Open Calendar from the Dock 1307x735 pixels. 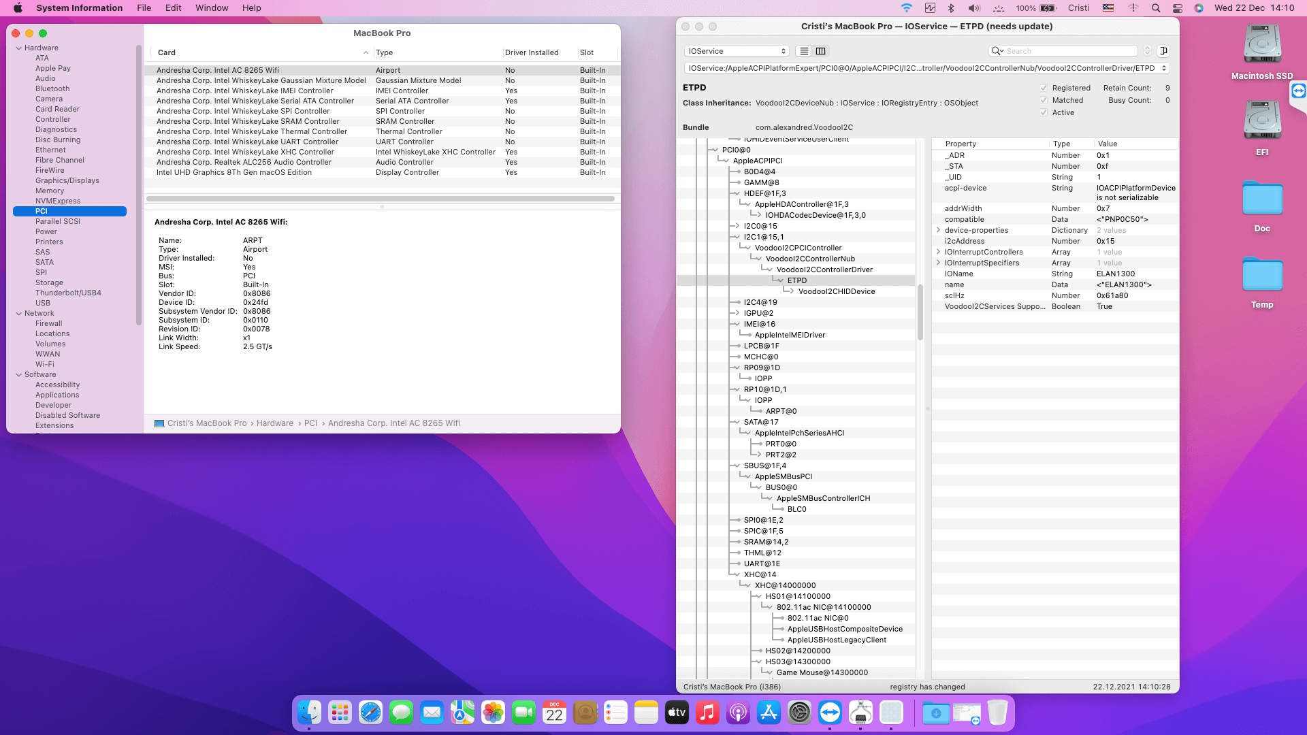(x=554, y=713)
